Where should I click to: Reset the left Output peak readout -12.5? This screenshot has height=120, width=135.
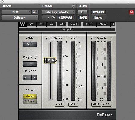coord(96,104)
